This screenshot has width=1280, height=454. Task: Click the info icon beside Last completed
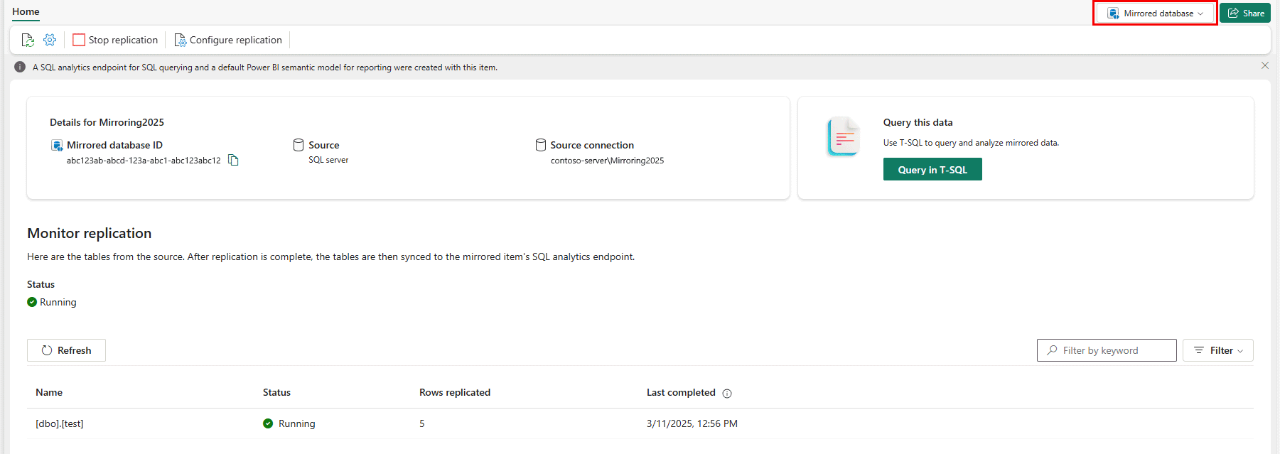click(x=727, y=394)
